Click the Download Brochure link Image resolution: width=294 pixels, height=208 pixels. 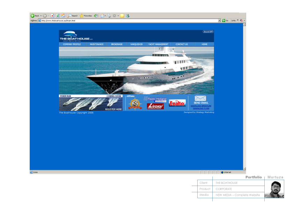pos(201,106)
